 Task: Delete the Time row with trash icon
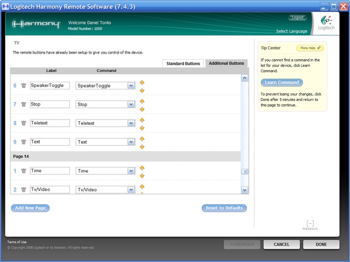point(23,171)
